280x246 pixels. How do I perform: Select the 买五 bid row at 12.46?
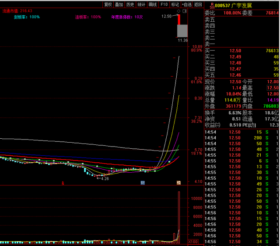click(241, 75)
